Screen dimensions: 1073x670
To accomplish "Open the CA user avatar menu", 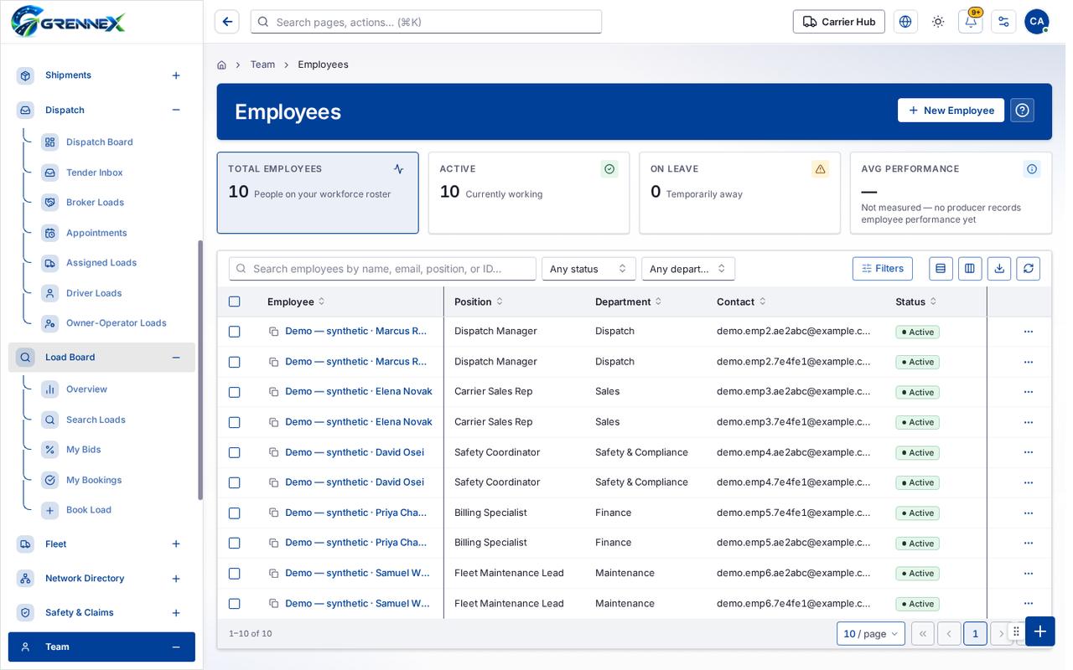I will pyautogui.click(x=1037, y=22).
